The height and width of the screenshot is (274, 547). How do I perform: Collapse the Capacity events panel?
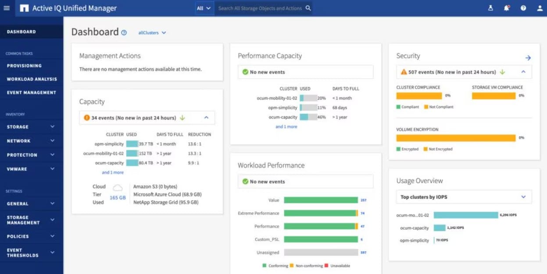coord(205,117)
